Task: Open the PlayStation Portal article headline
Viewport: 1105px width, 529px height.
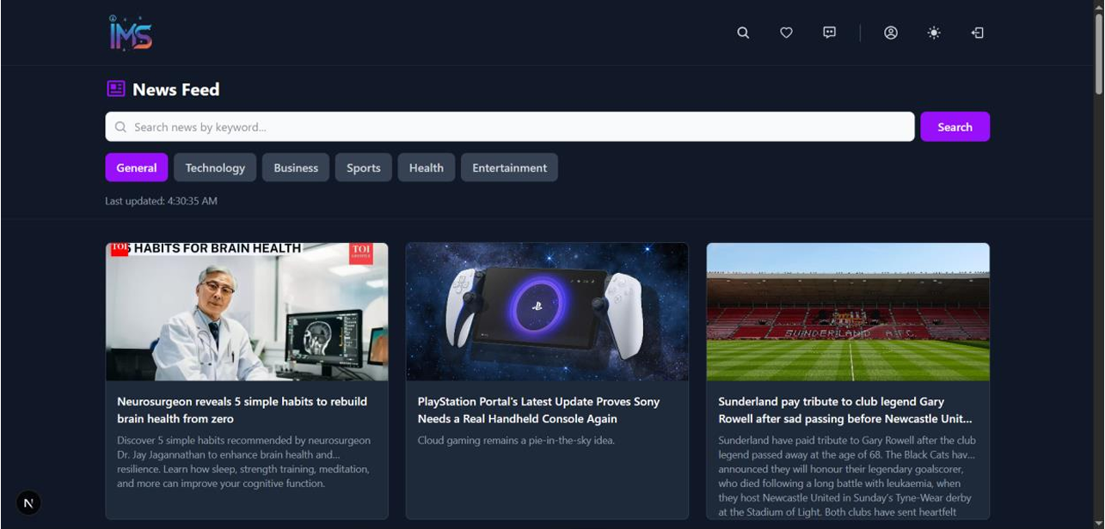Action: click(x=538, y=410)
